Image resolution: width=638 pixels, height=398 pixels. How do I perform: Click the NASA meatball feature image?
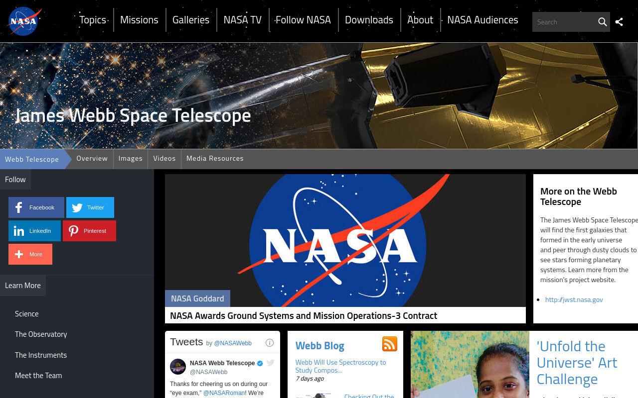pos(345,240)
